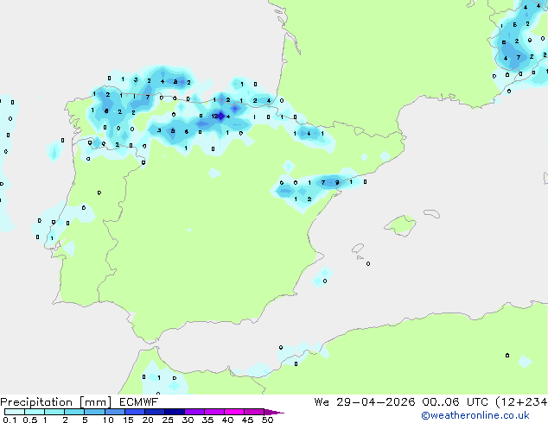Click the 15–20 mm legend color swatch

point(135,412)
